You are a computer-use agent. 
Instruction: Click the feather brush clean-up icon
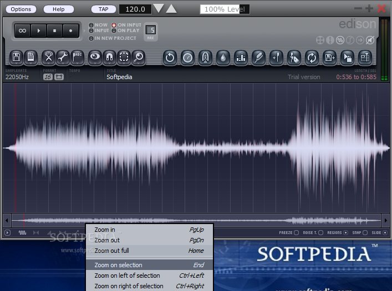(259, 58)
